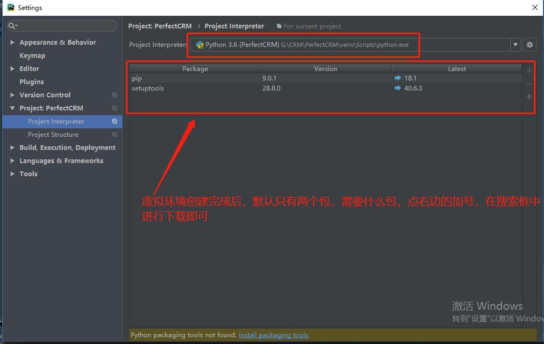
Task: Select Appearance & Behavior label
Action: click(x=57, y=42)
